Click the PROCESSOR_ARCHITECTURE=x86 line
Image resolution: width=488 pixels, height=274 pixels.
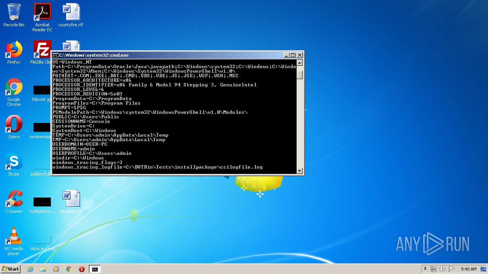[92, 80]
